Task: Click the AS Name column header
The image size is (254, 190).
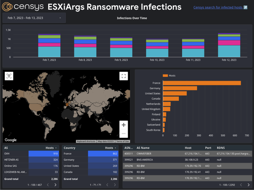Action: [x=143, y=148]
